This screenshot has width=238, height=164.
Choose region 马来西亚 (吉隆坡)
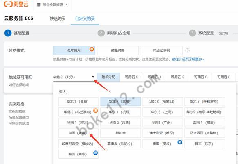205,133
